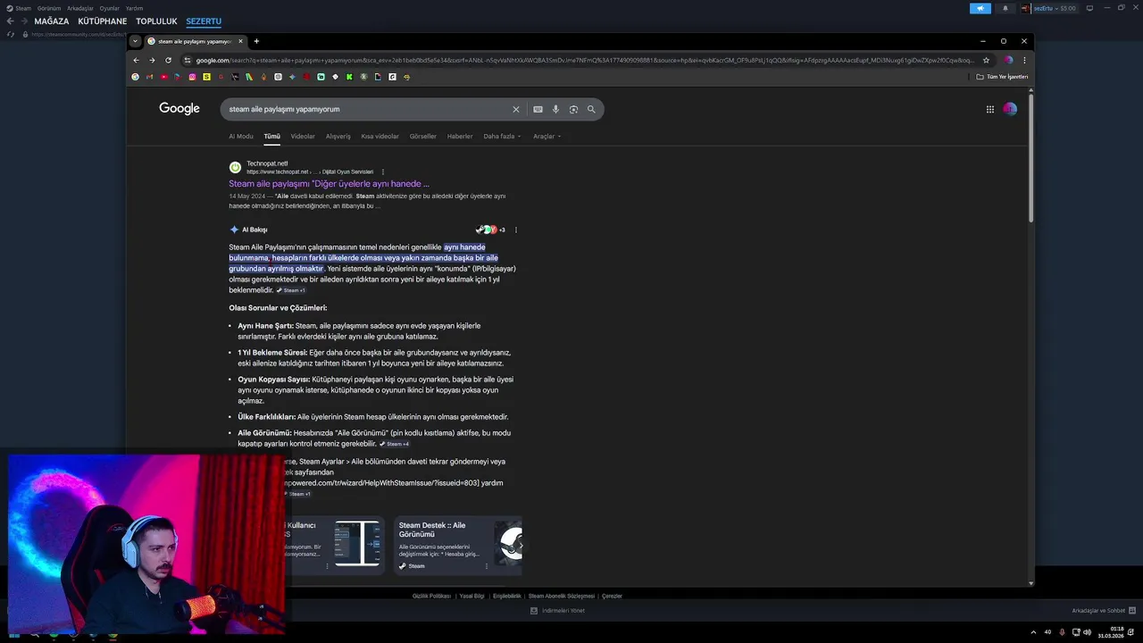Screen dimensions: 1143x643
Task: Start voice search with the microphone
Action: pos(555,109)
